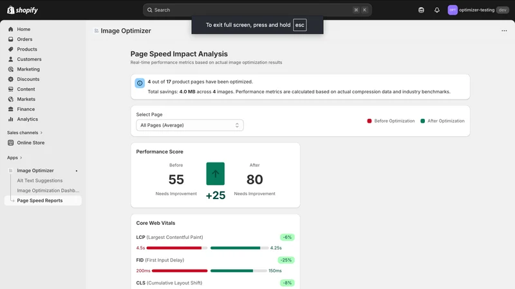Viewport: 515px width, 289px height.
Task: Click the info icon in the optimization banner
Action: [140, 83]
